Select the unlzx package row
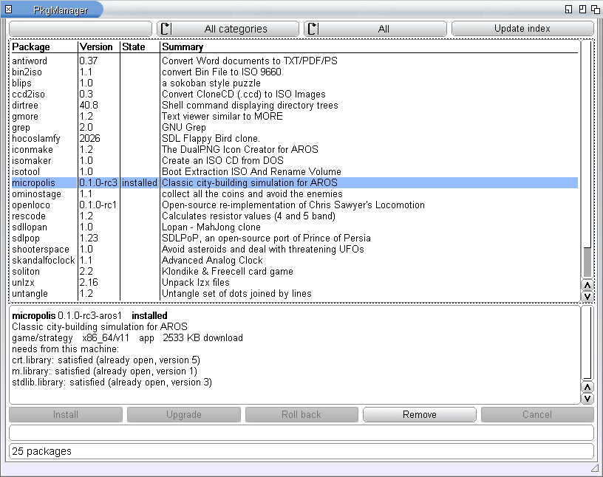 [295, 283]
